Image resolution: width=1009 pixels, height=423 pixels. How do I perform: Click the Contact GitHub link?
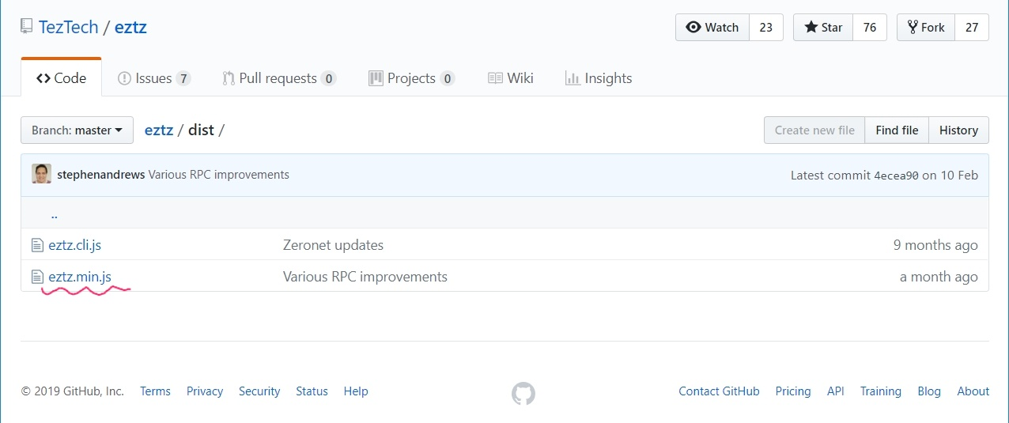coord(719,391)
